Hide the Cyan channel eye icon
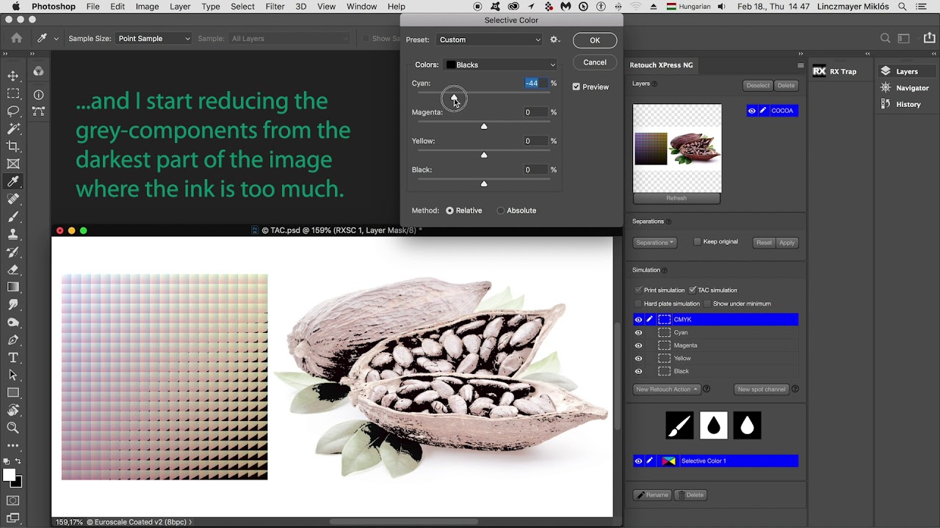The width and height of the screenshot is (940, 528). 638,332
